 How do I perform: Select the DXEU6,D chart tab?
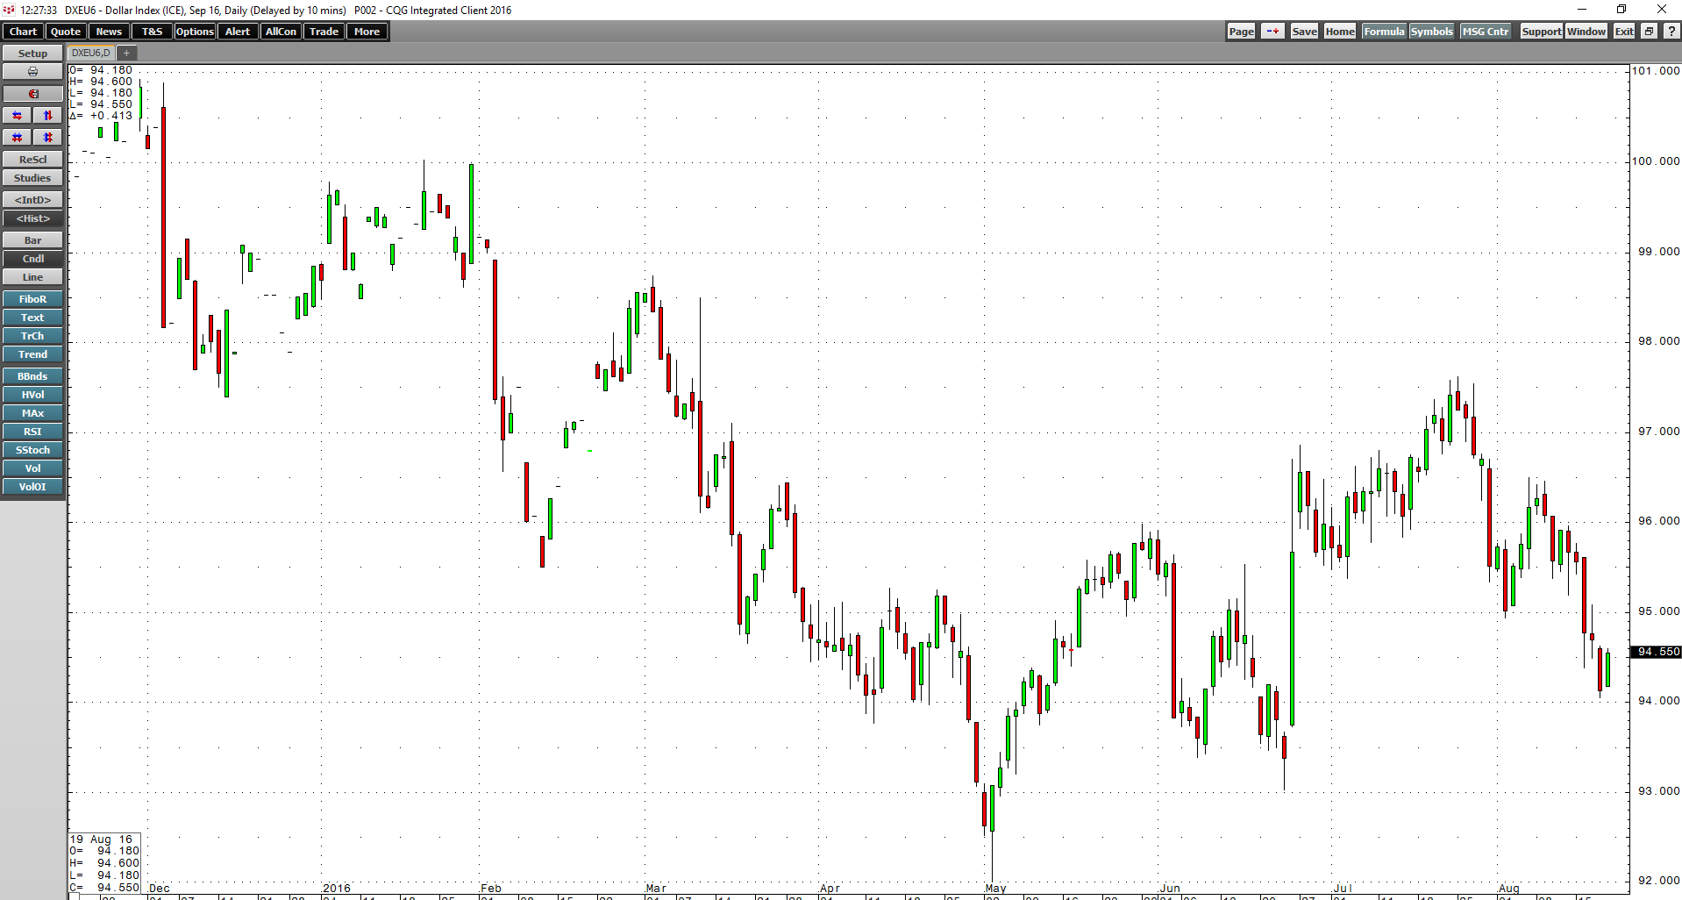[x=91, y=53]
